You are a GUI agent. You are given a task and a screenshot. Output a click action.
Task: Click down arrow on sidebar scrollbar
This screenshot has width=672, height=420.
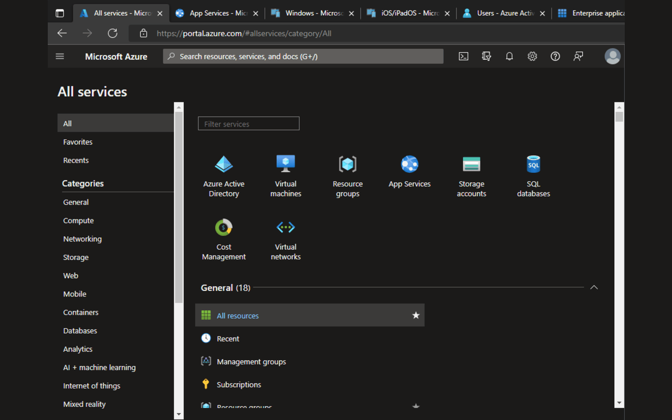179,414
